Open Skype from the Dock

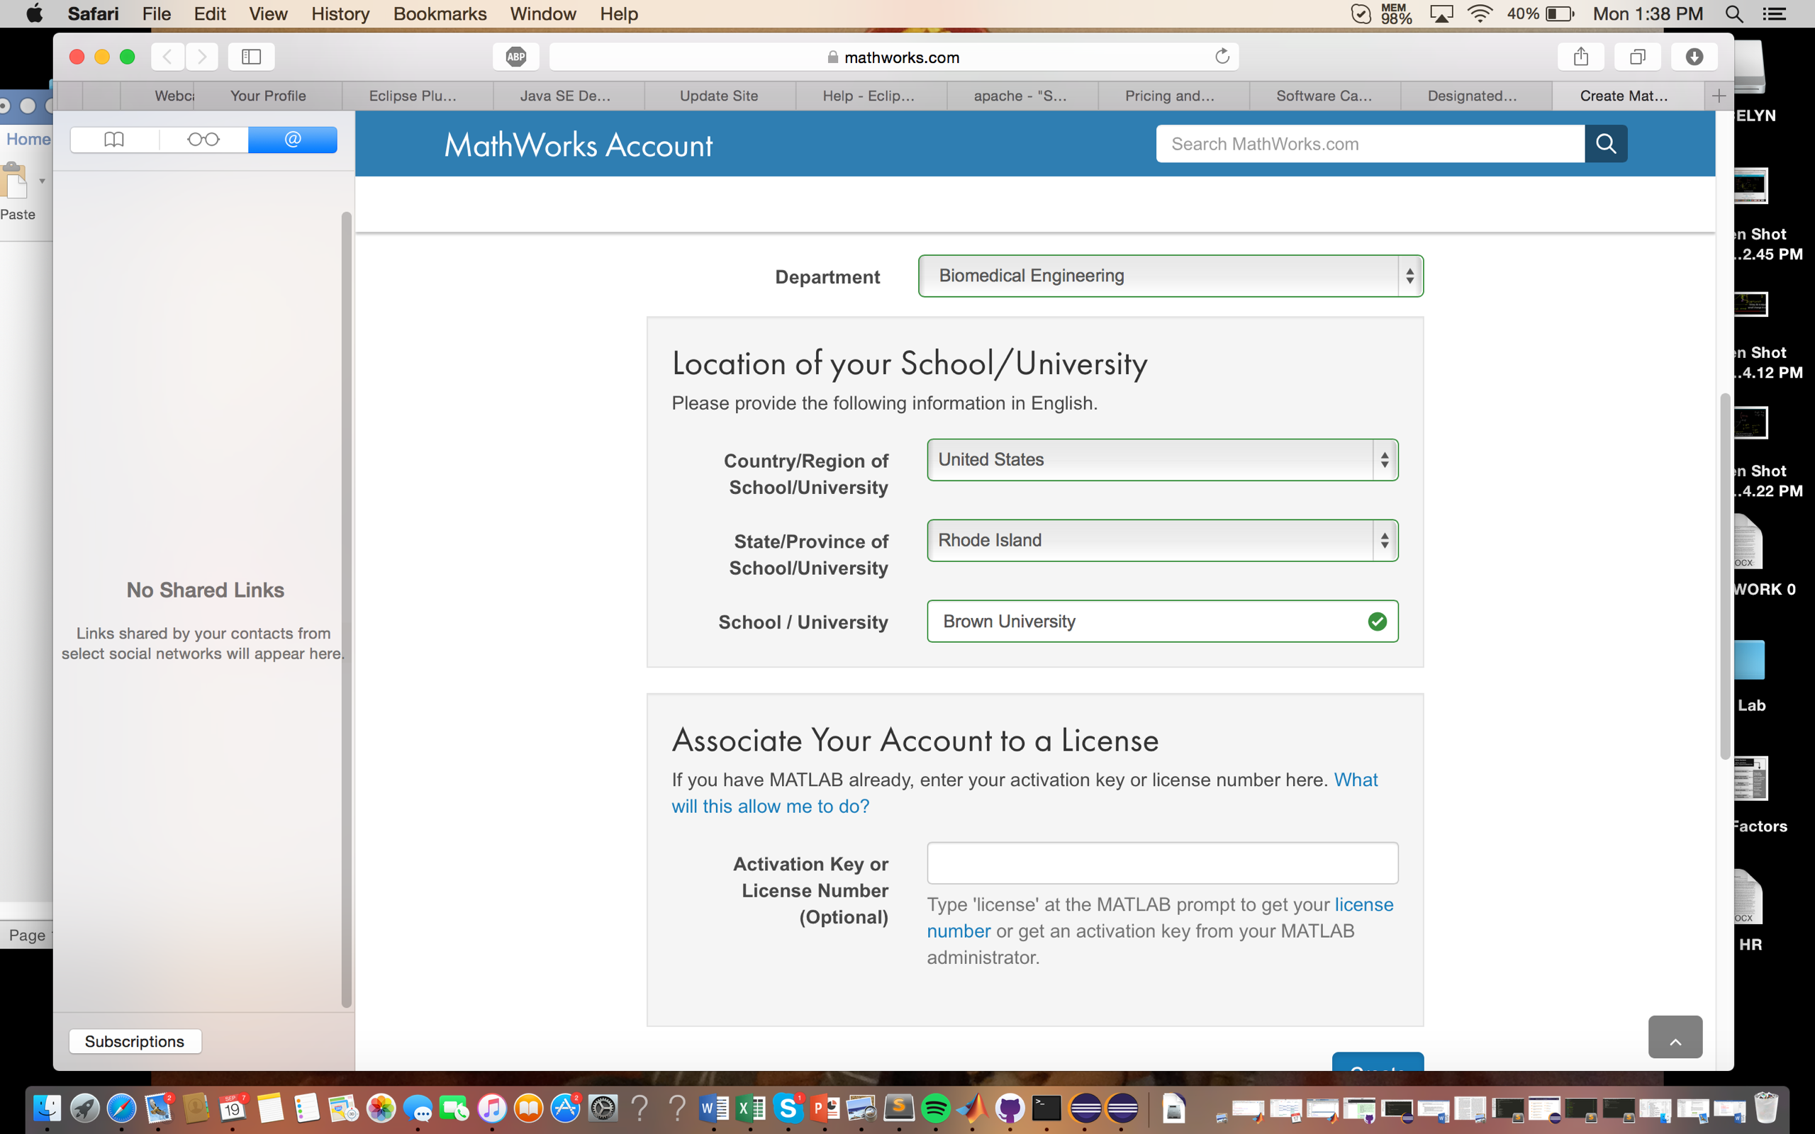tap(788, 1108)
